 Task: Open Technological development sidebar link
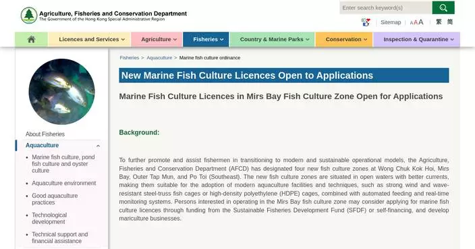[x=49, y=218]
